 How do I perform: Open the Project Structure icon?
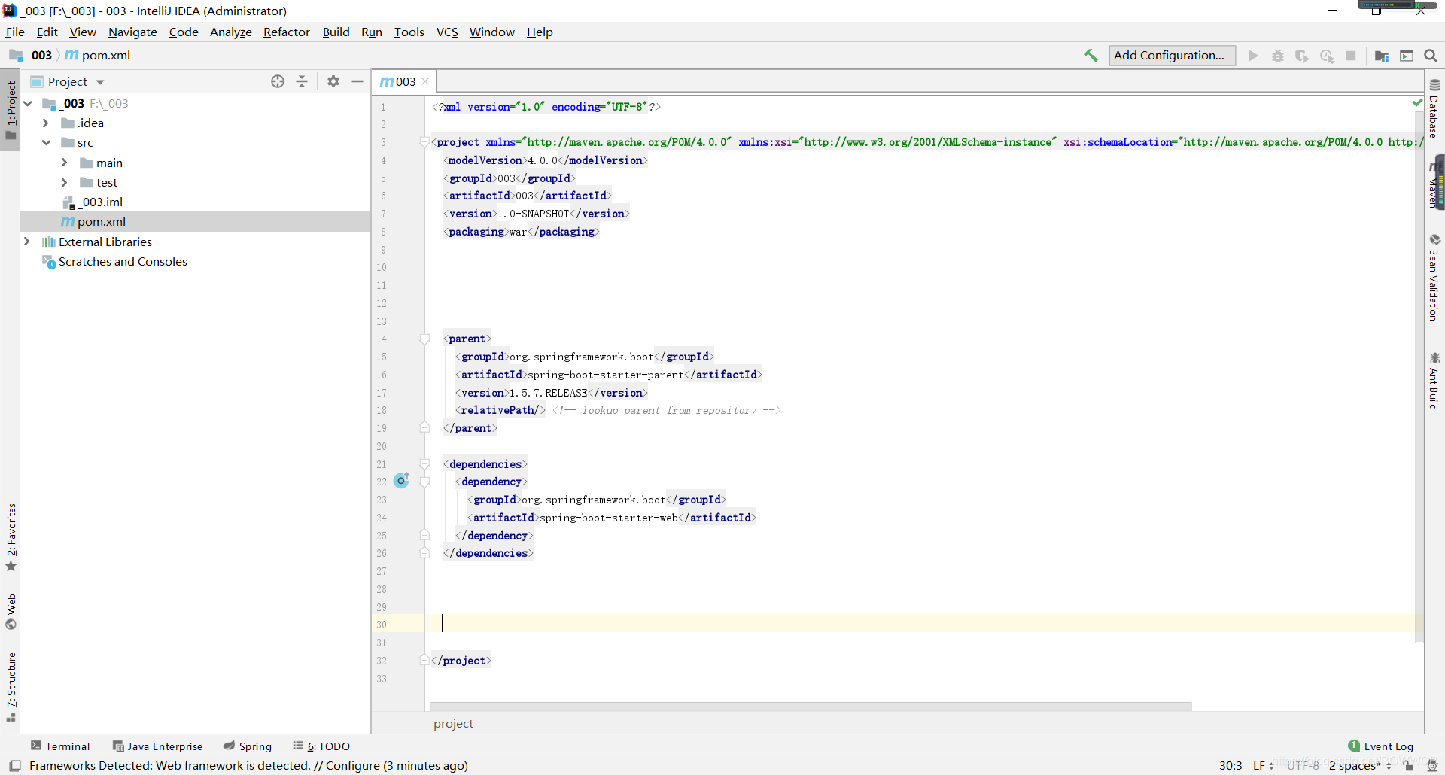coord(1382,56)
